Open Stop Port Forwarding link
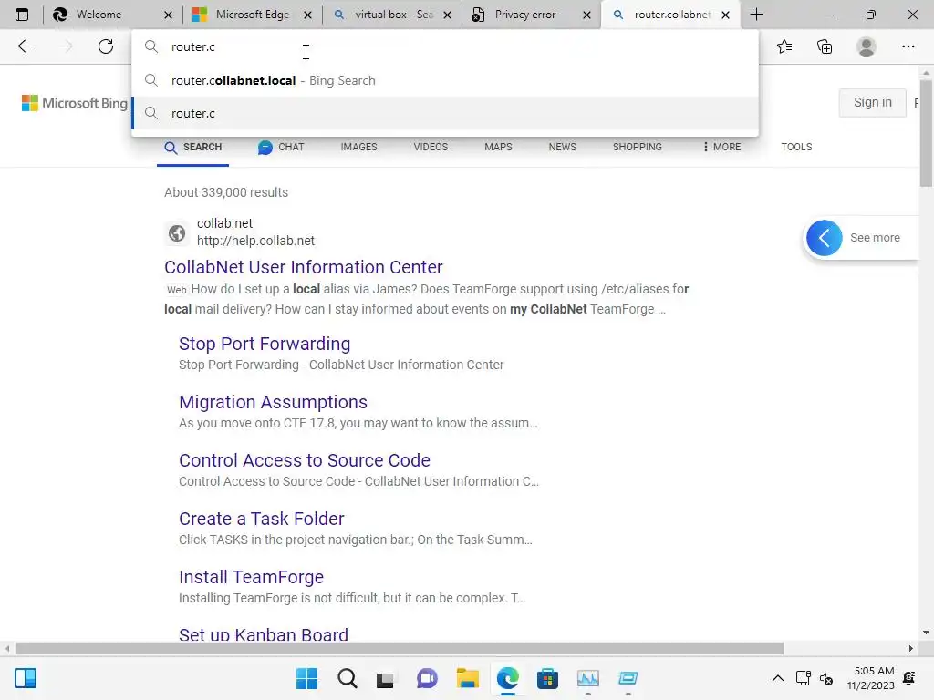The height and width of the screenshot is (700, 934). (x=265, y=344)
